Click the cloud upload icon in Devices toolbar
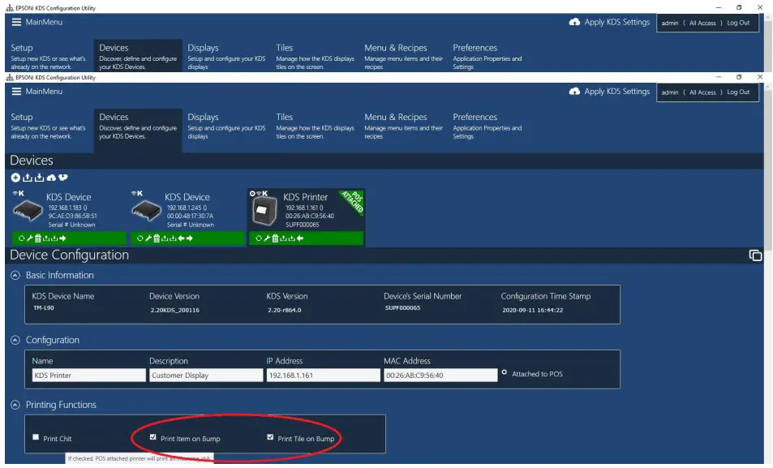Screen dimensions: 773x468 [51, 178]
